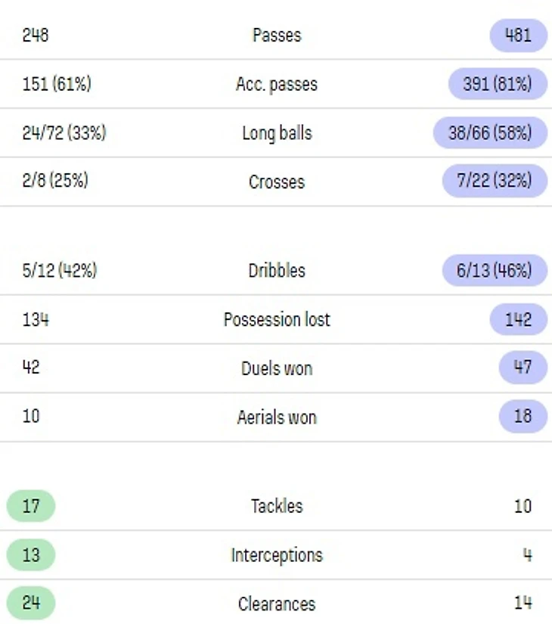Click the green 24 clearances badge
552x624 pixels.
point(31,603)
